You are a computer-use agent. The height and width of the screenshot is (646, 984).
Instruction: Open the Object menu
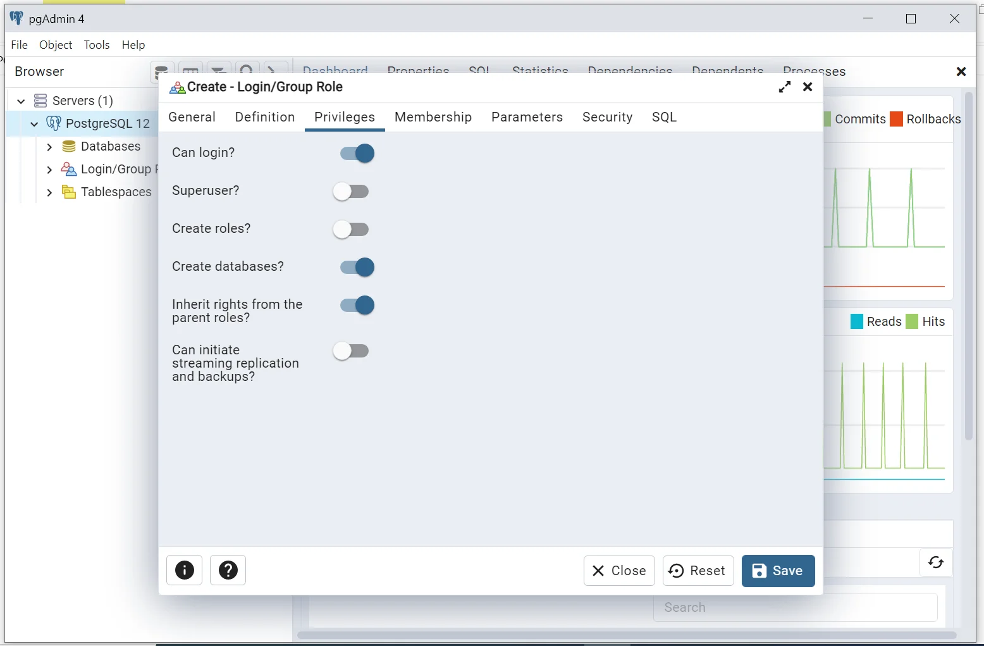pos(56,45)
